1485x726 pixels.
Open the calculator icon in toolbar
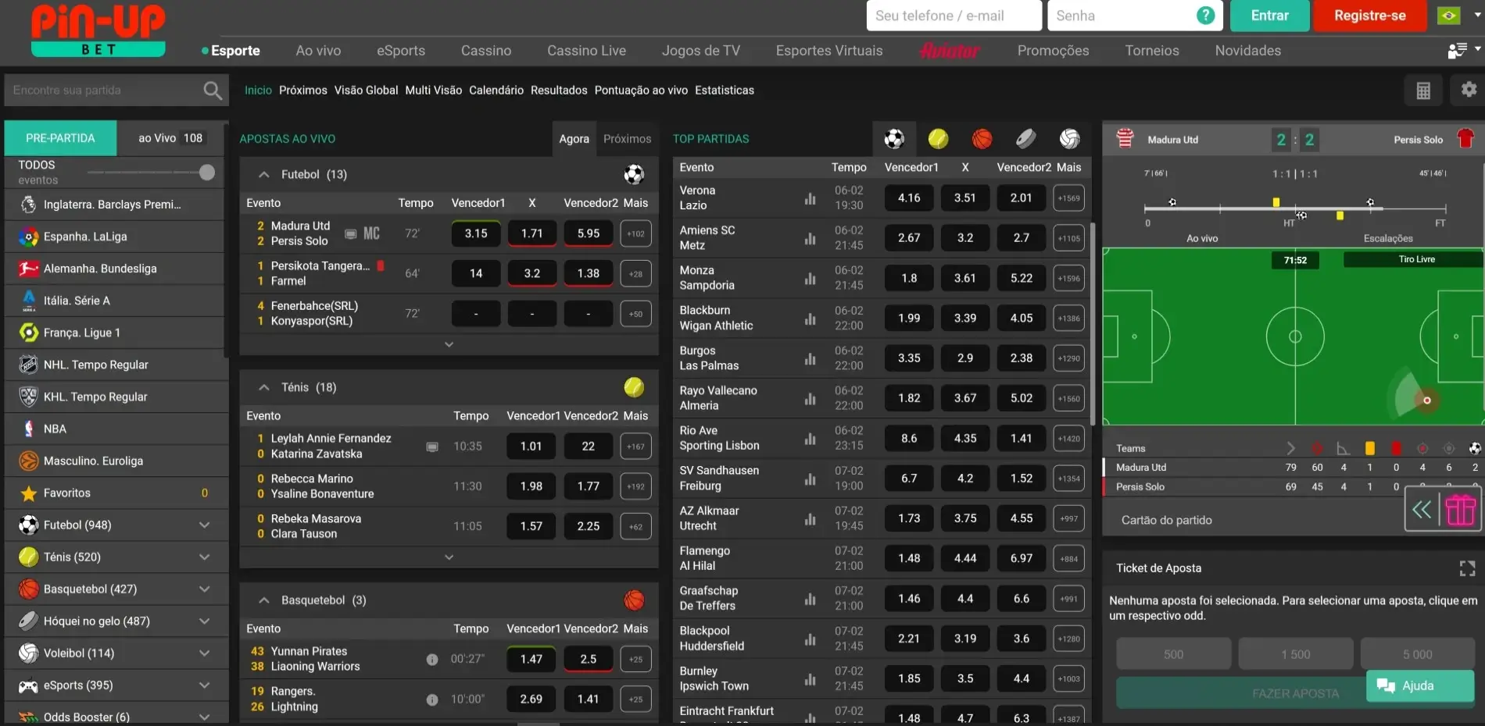tap(1423, 91)
